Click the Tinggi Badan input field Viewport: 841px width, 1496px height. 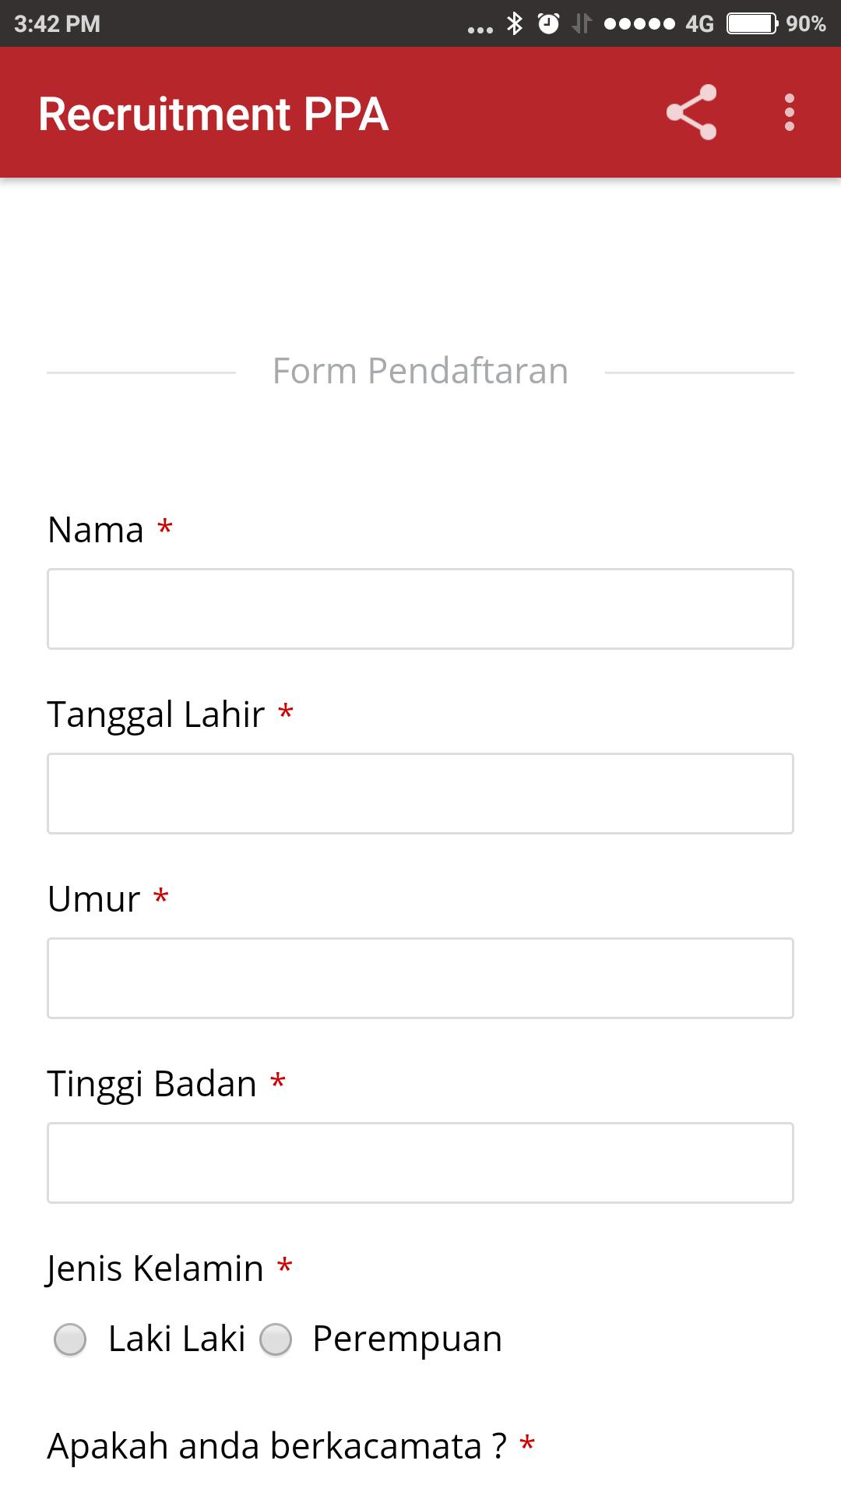click(x=420, y=1163)
